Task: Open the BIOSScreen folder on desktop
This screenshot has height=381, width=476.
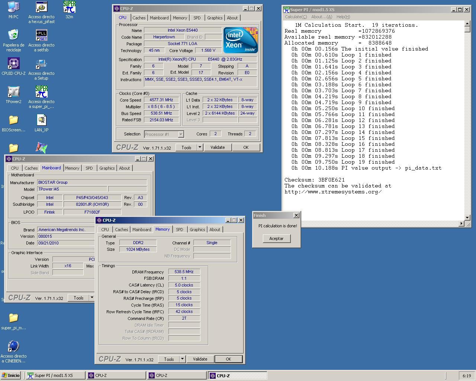Action: (13, 121)
